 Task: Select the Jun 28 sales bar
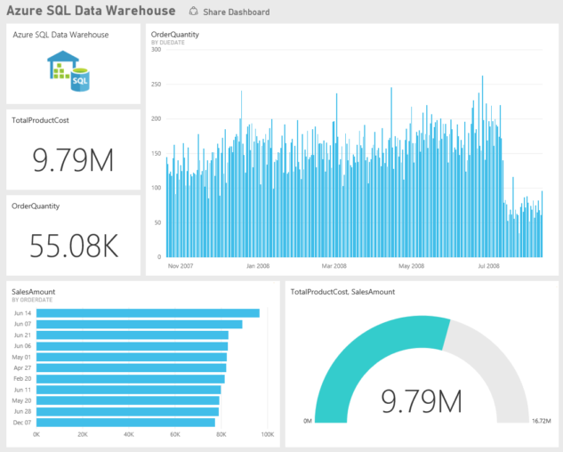(x=127, y=411)
